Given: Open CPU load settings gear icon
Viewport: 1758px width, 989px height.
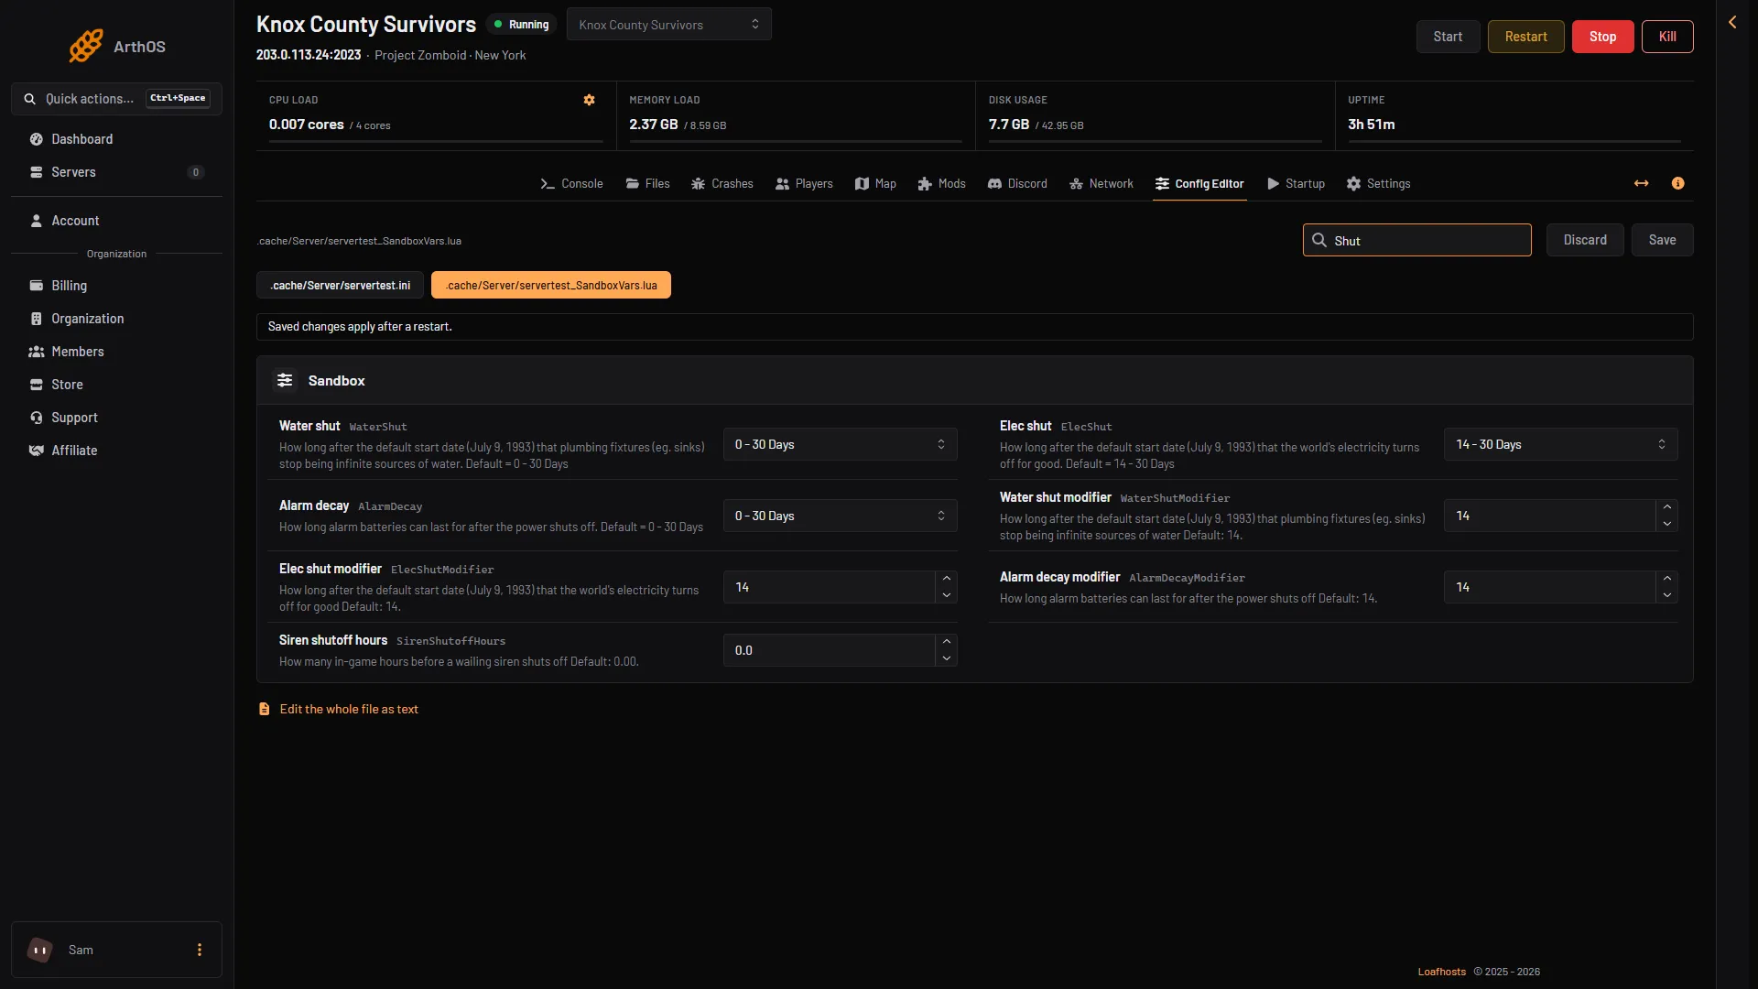Looking at the screenshot, I should 589,100.
